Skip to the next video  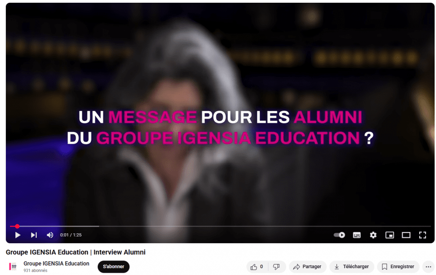(x=34, y=235)
